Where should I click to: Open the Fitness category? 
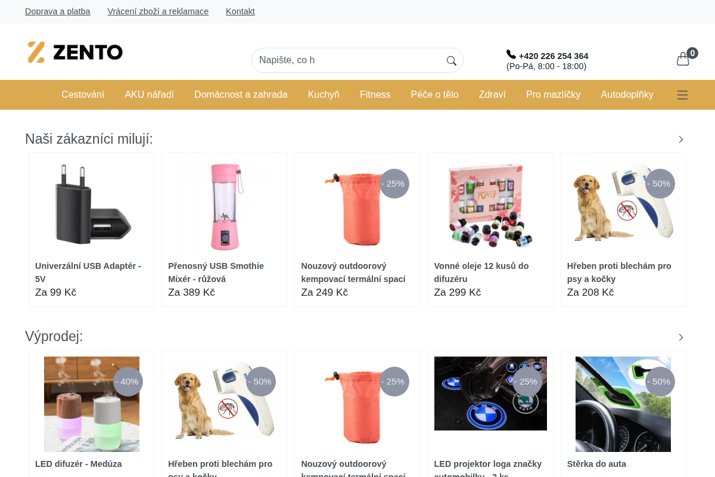[375, 95]
